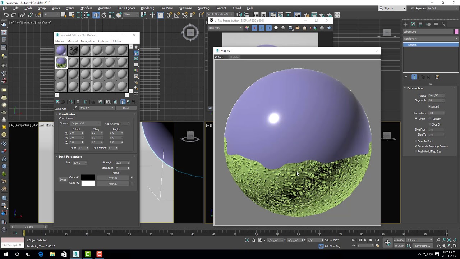Click the selection lock padlock icon
Screen dimensions: 460x259
[x=254, y=240]
